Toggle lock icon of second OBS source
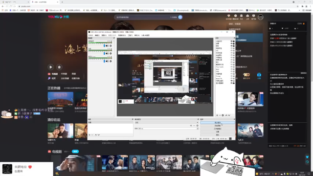 point(234,44)
